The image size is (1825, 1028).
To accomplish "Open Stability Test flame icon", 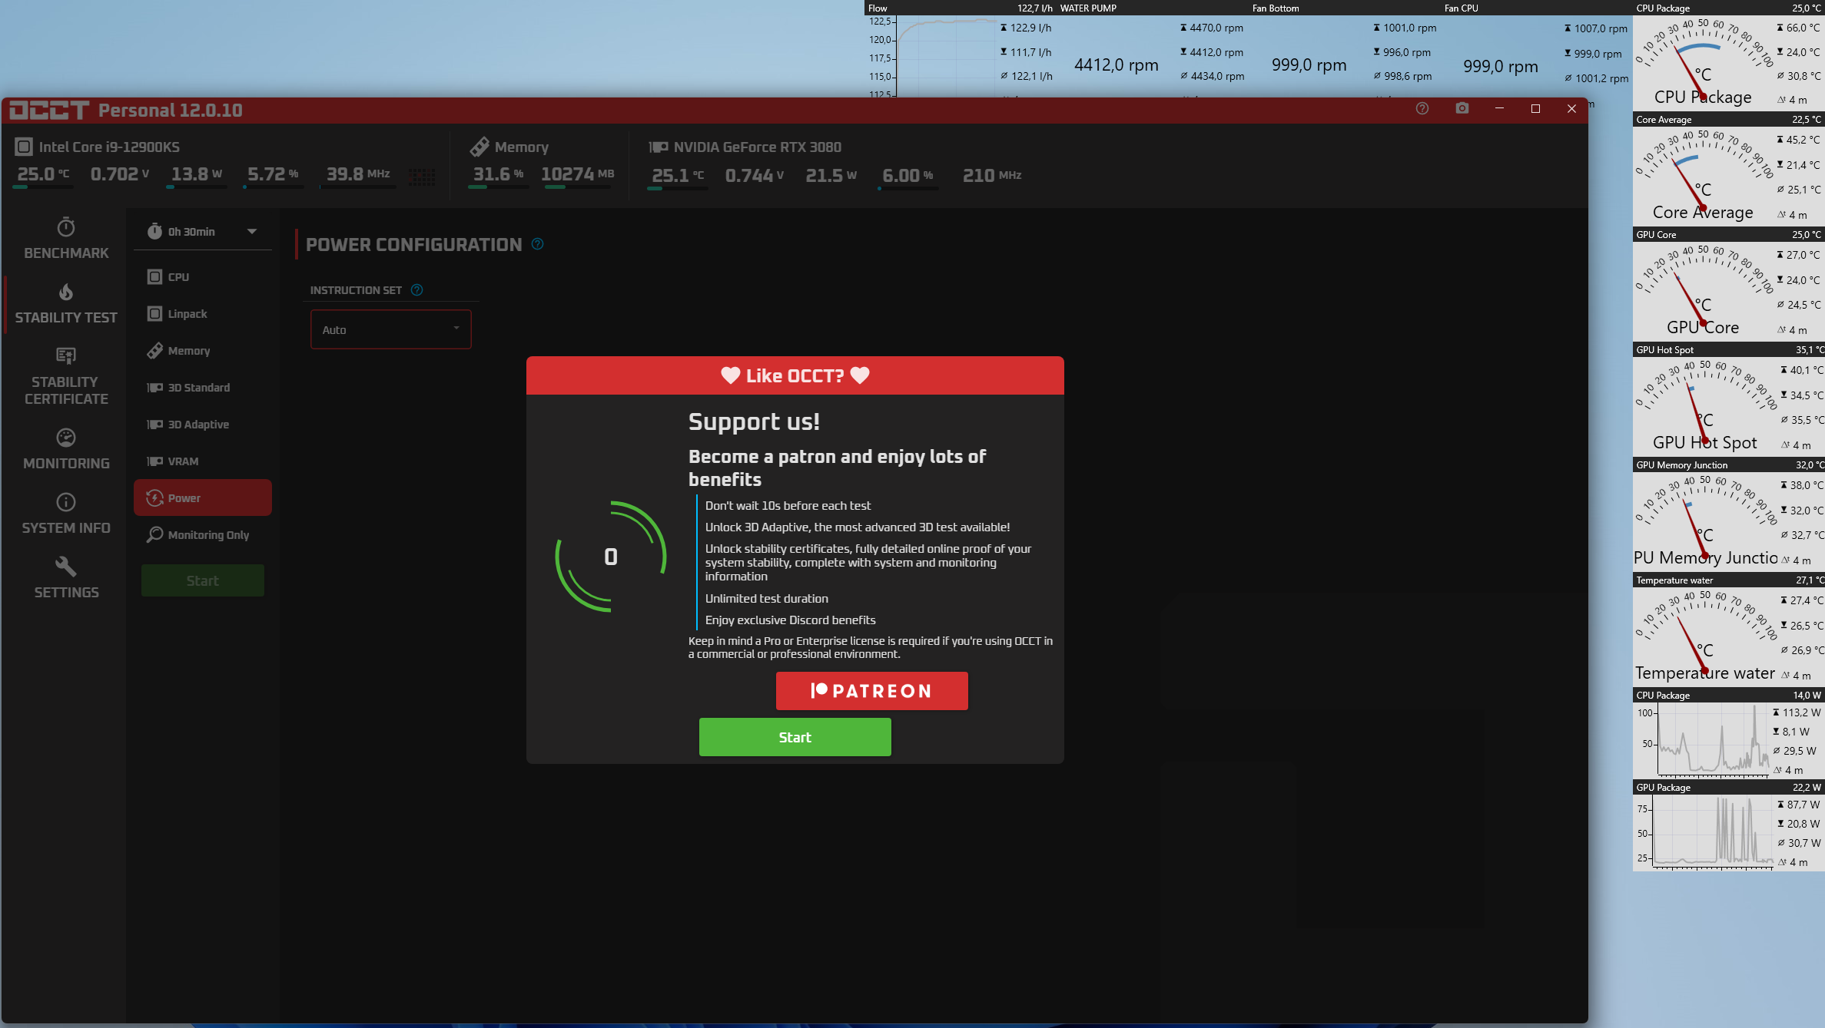I will pos(66,292).
